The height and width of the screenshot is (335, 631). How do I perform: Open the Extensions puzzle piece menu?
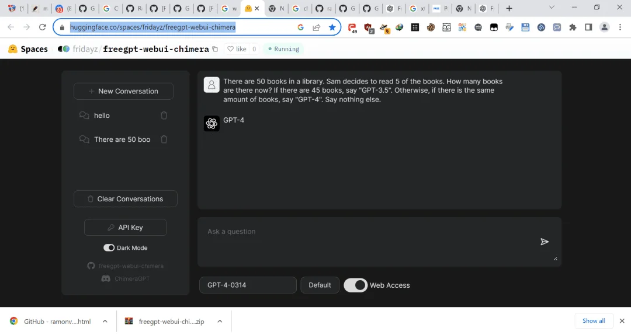coord(573,27)
